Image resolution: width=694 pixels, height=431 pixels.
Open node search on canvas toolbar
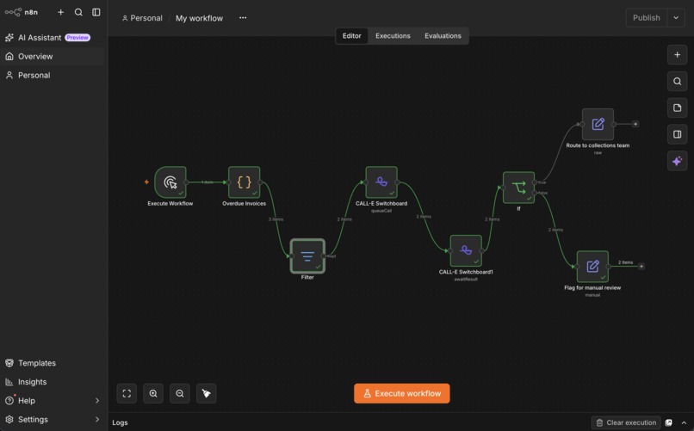(x=677, y=82)
